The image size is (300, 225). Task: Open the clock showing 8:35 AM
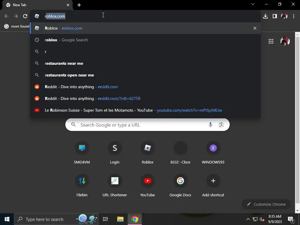[x=275, y=219]
